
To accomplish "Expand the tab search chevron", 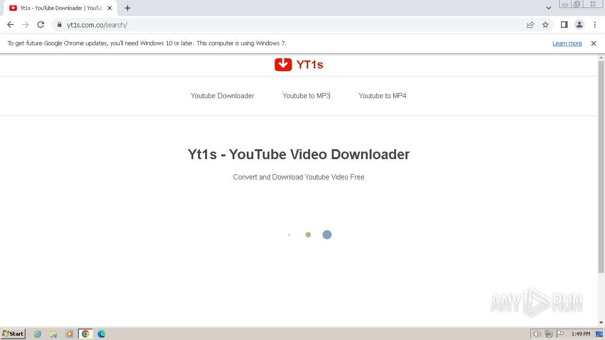I will click(548, 8).
